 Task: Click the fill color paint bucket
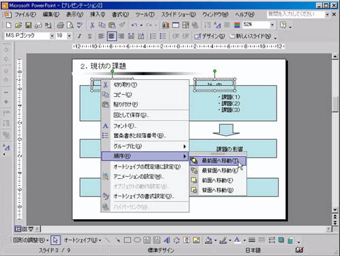click(209, 240)
